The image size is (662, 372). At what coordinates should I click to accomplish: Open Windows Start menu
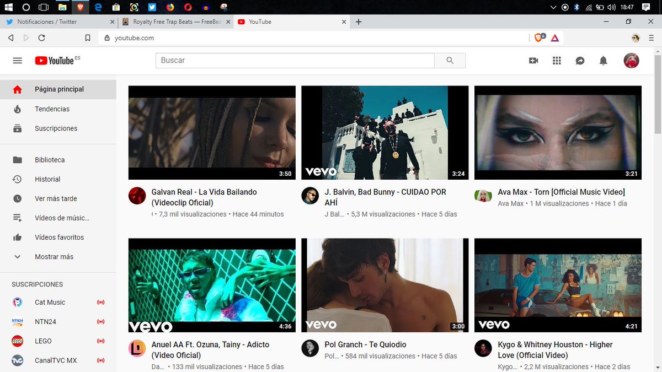click(8, 7)
